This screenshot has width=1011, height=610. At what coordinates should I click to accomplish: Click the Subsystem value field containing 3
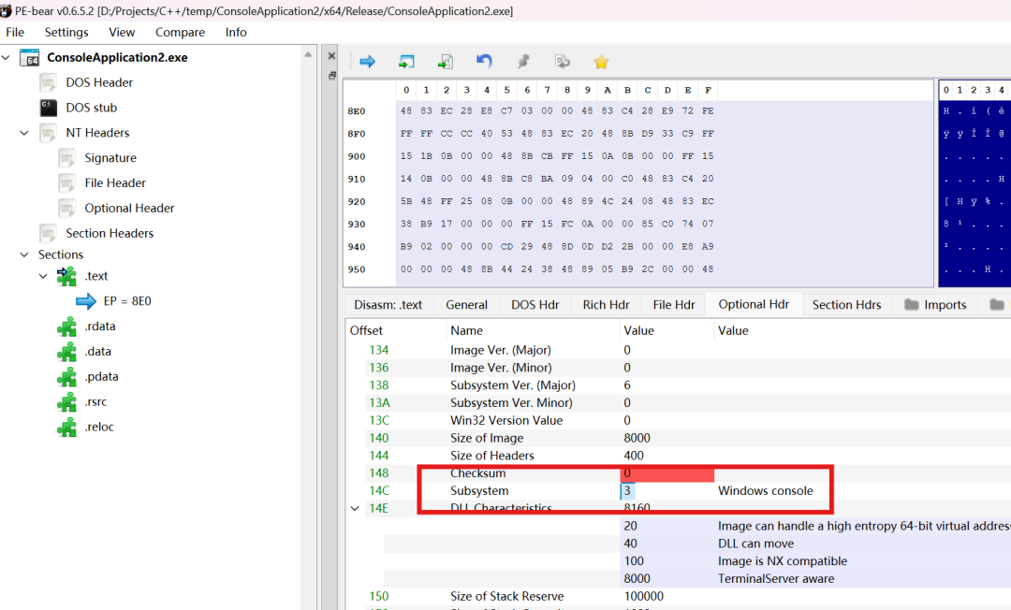pos(667,491)
